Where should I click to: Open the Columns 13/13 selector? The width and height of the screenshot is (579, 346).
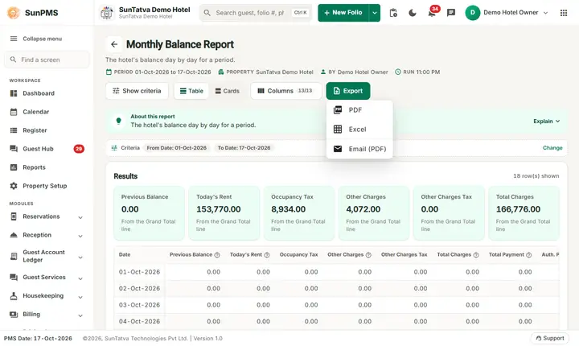(x=285, y=91)
